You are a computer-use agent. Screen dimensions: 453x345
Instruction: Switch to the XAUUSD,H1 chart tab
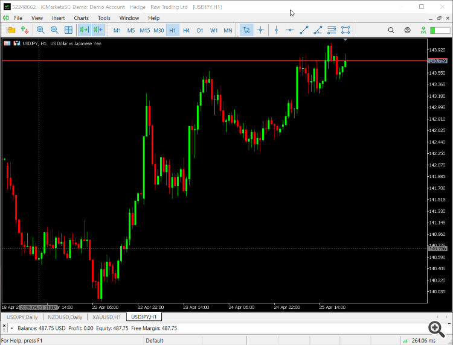coord(106,317)
